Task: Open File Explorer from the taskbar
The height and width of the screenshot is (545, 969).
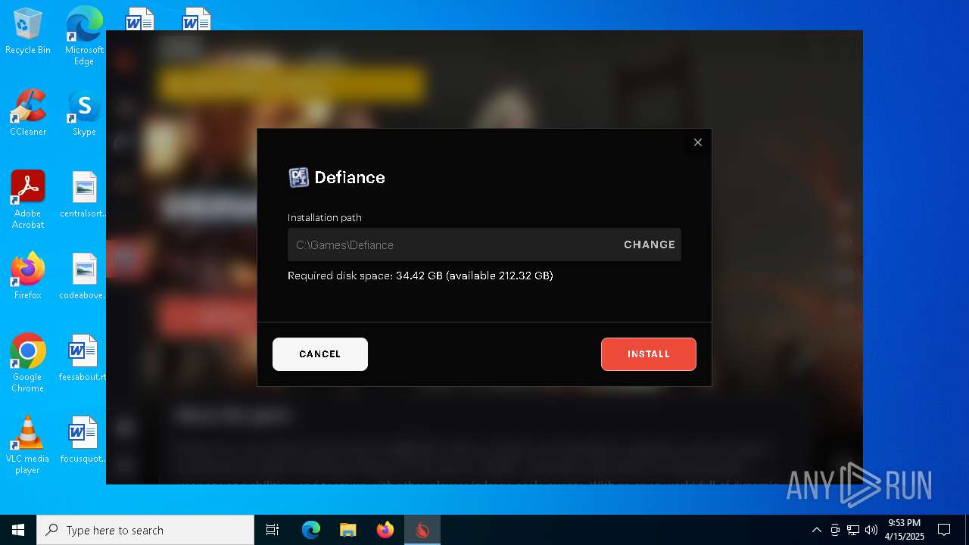Action: coord(348,530)
